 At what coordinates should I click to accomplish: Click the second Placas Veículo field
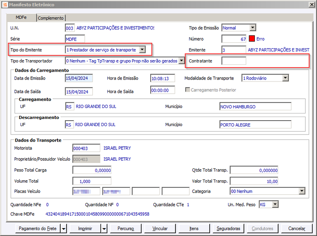tap(116, 191)
